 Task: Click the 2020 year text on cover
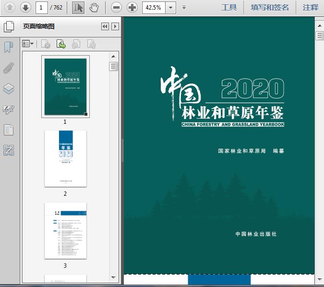(x=253, y=88)
